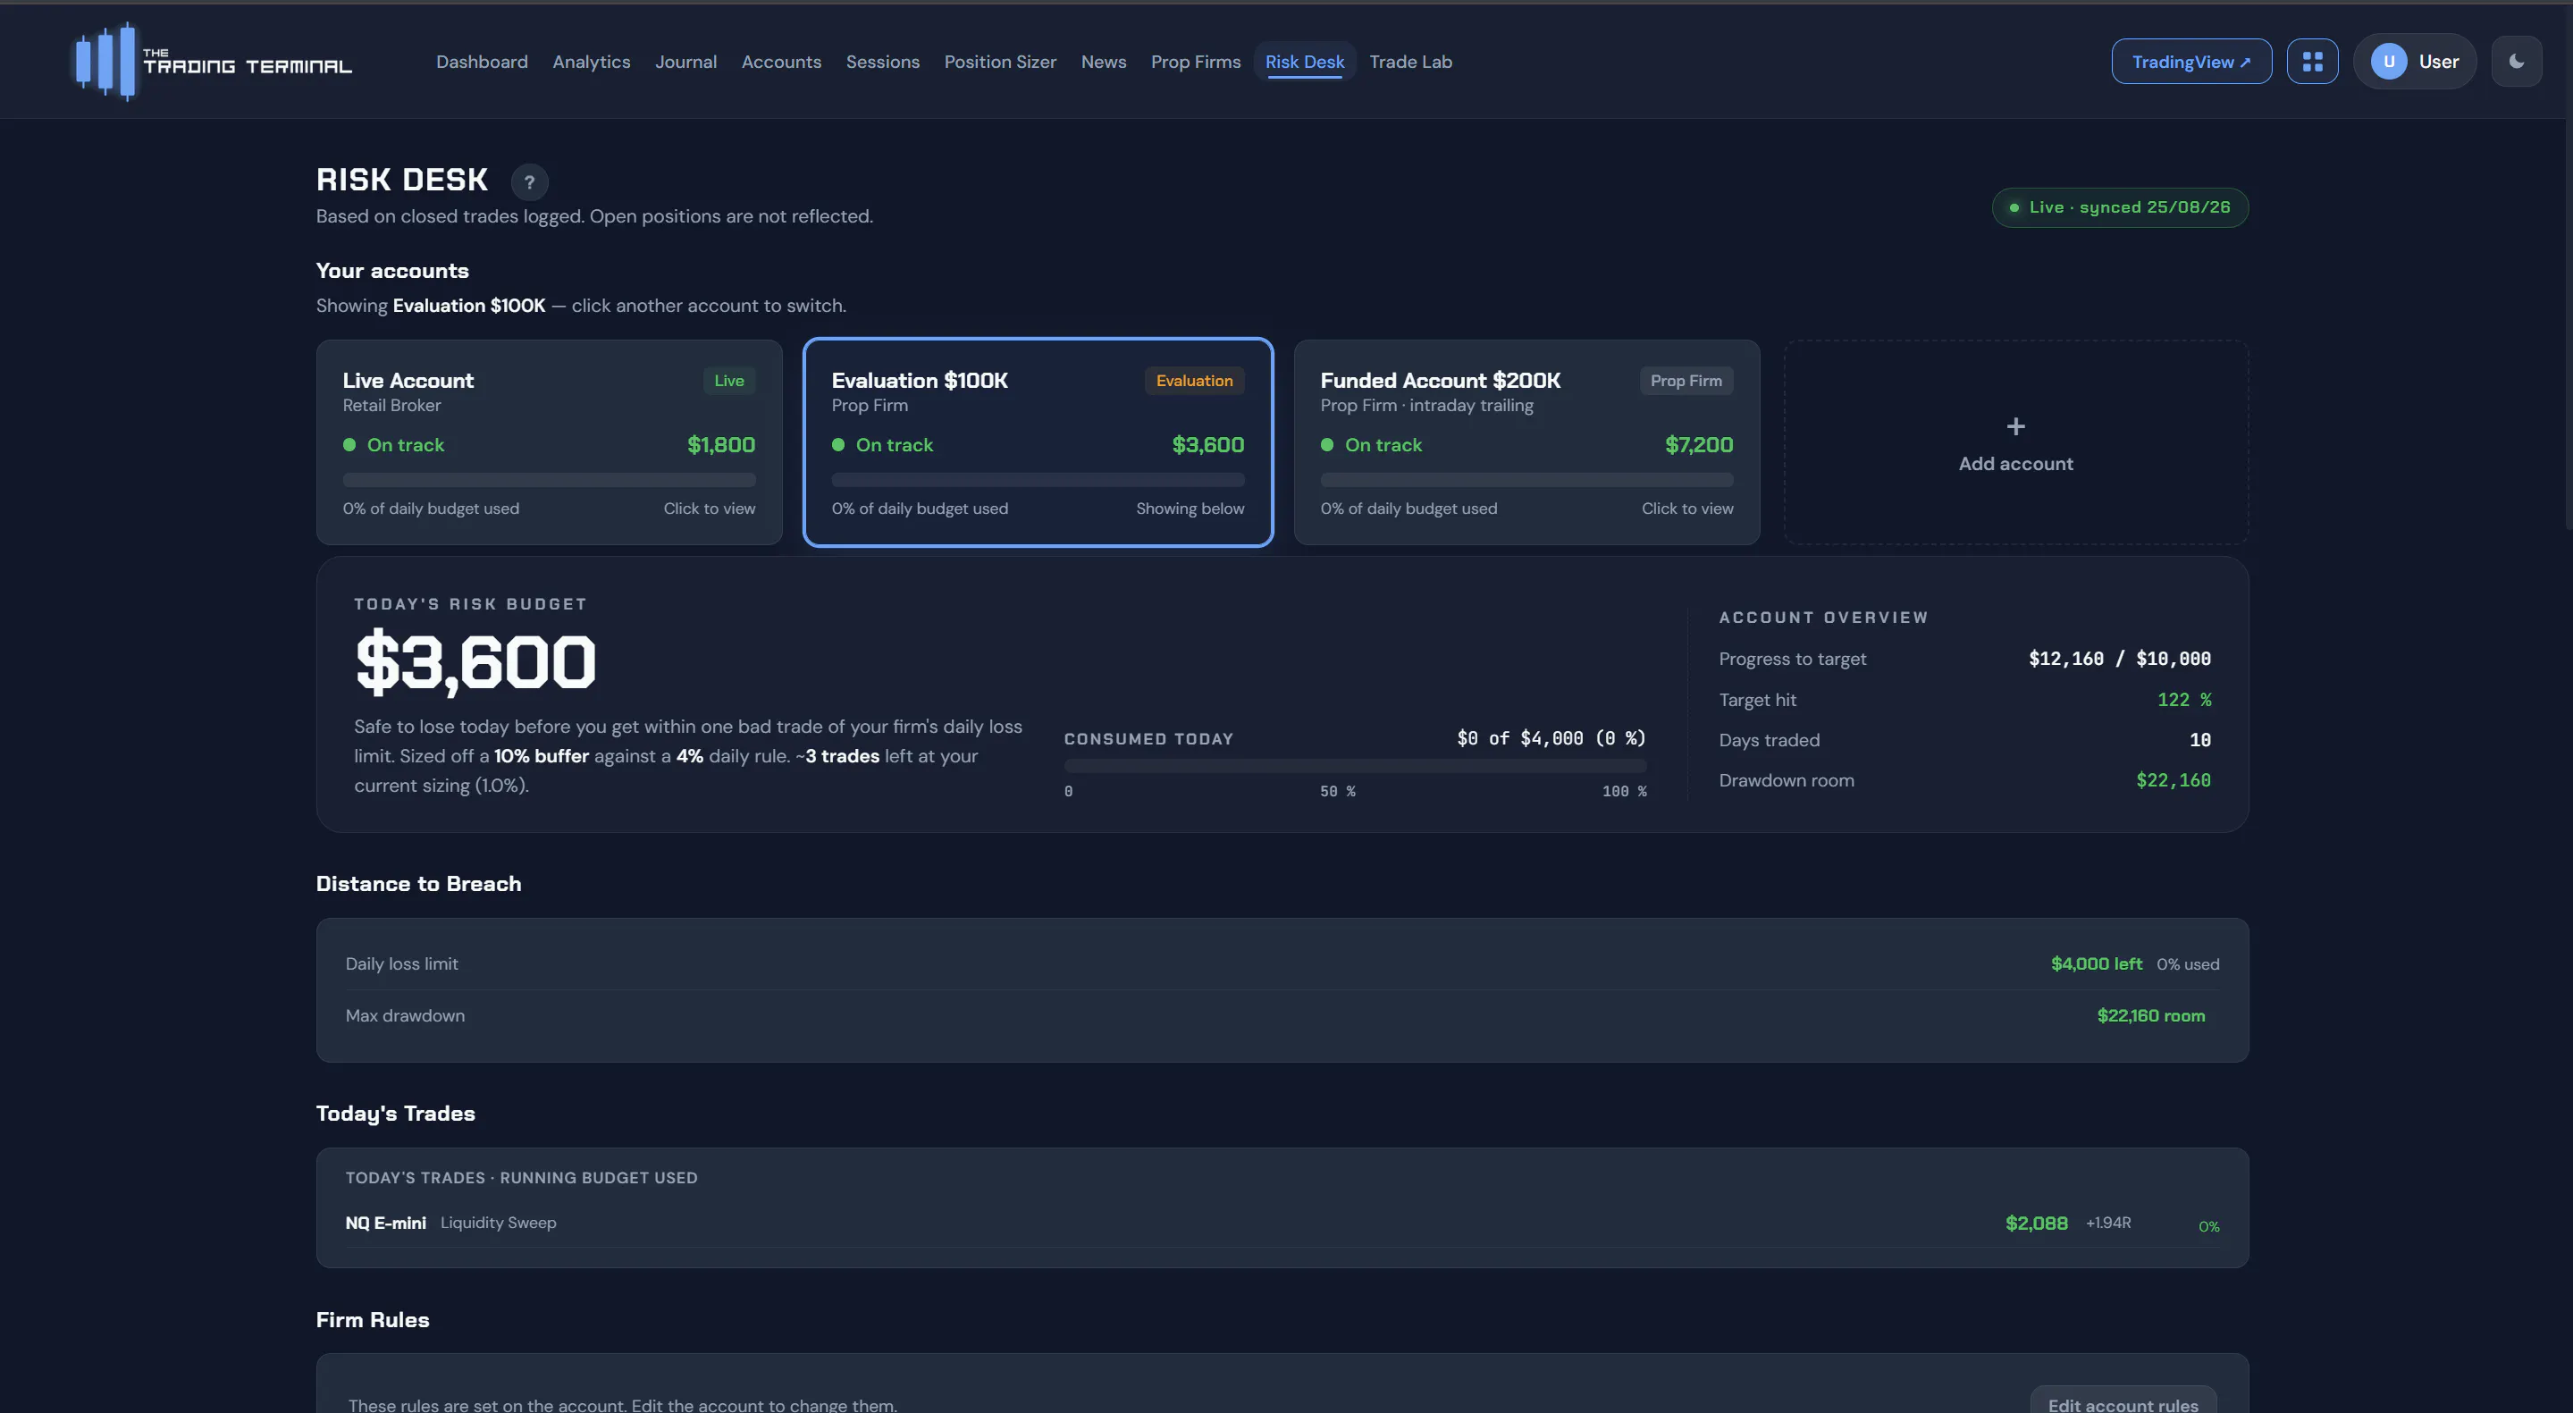Open TradingView external link button

click(2190, 62)
